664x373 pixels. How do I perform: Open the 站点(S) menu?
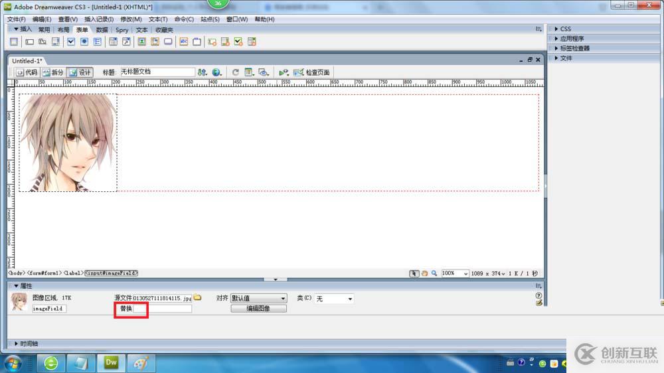pos(210,19)
